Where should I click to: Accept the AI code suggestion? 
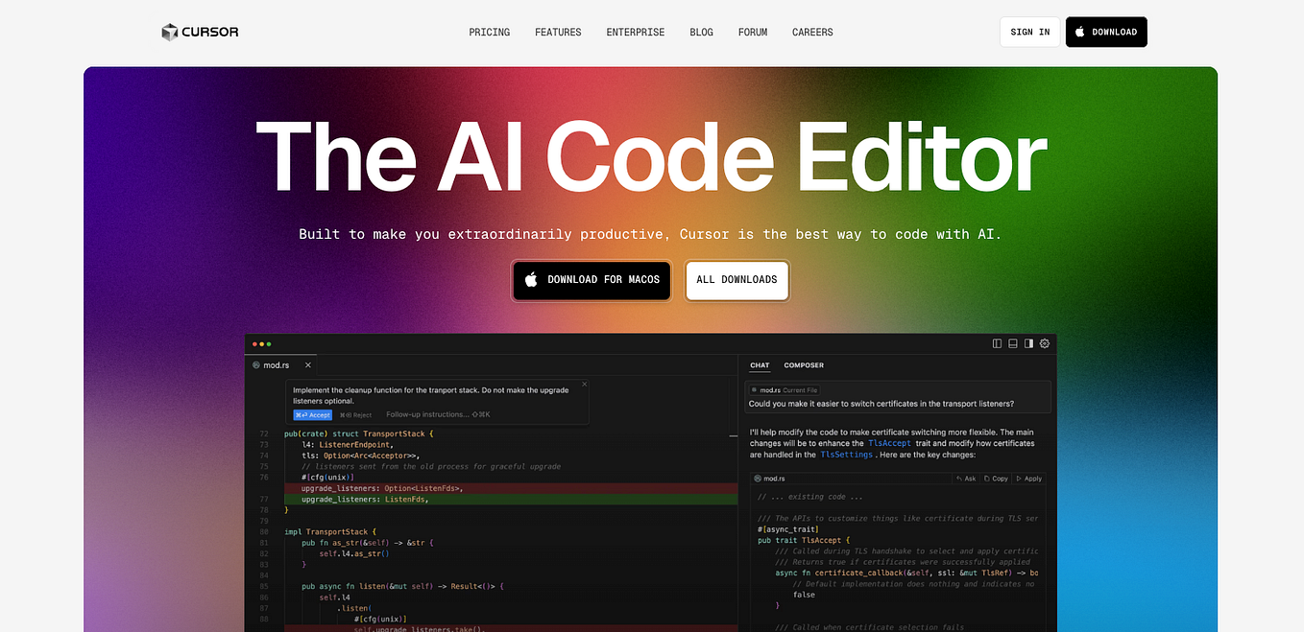click(312, 414)
